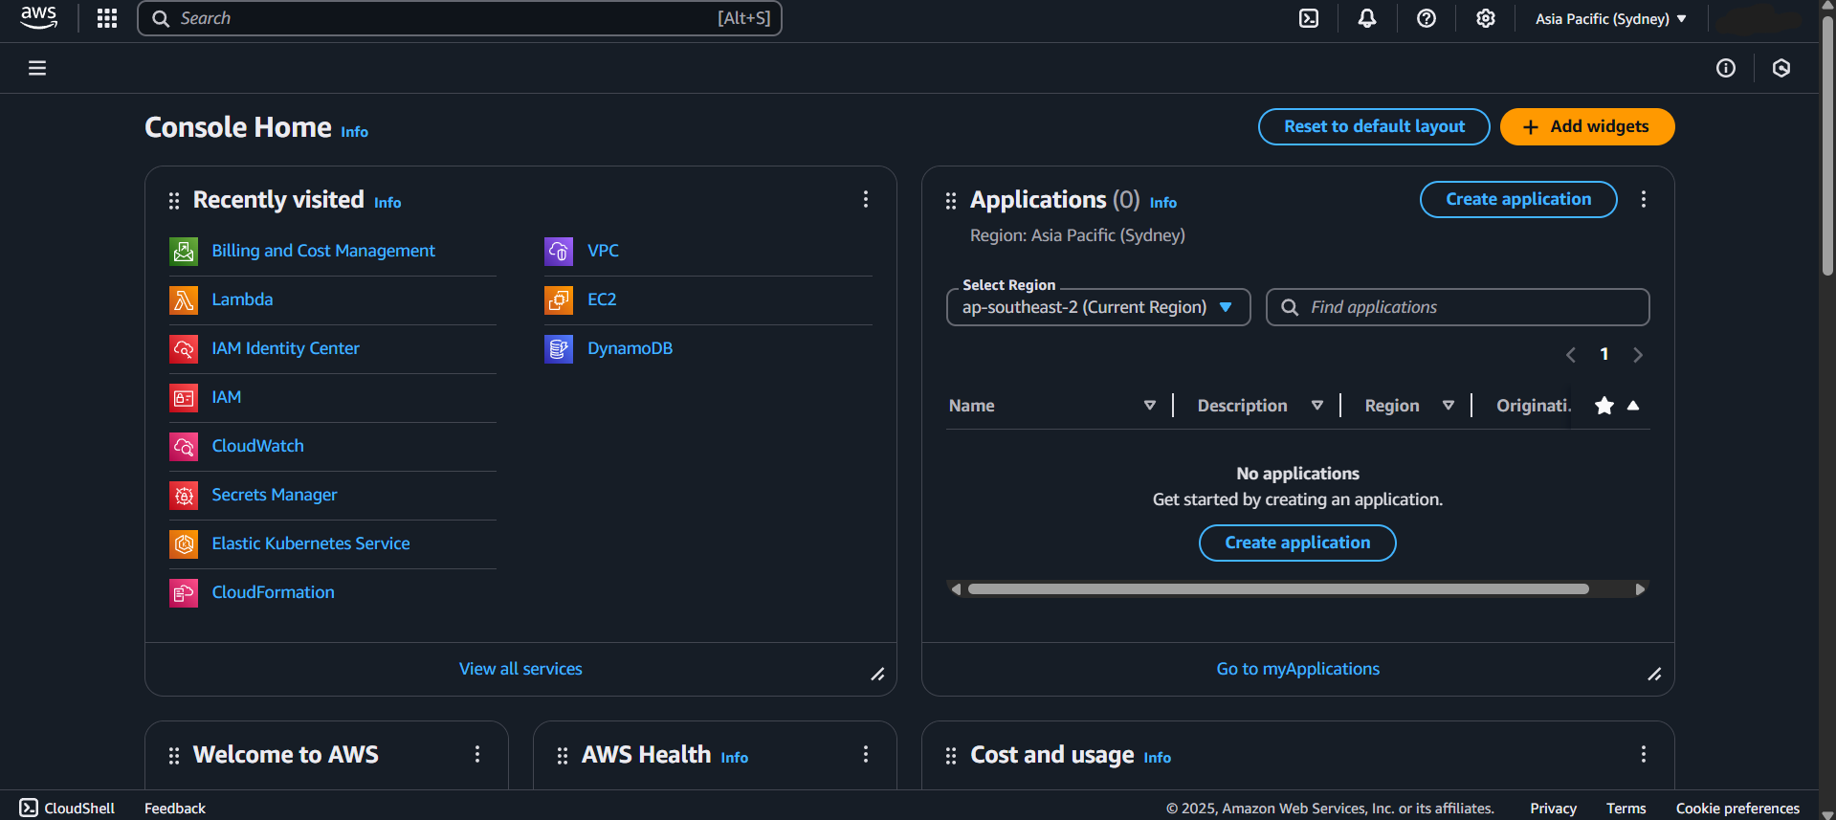Click the Elastic Kubernetes Service icon
Image resolution: width=1836 pixels, height=820 pixels.
click(x=184, y=543)
